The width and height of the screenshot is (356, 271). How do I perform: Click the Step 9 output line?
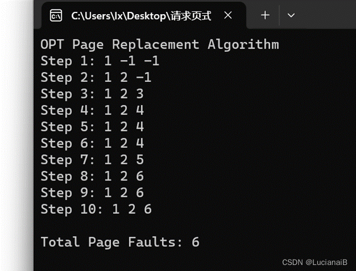[92, 193]
